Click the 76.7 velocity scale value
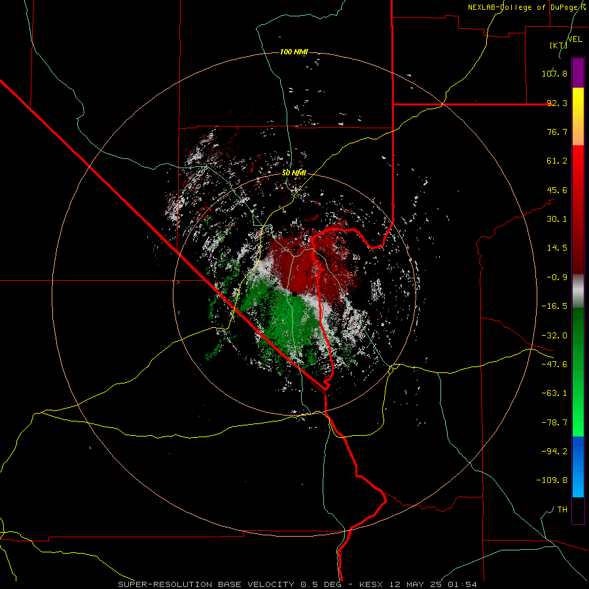The height and width of the screenshot is (589, 589). tap(557, 132)
